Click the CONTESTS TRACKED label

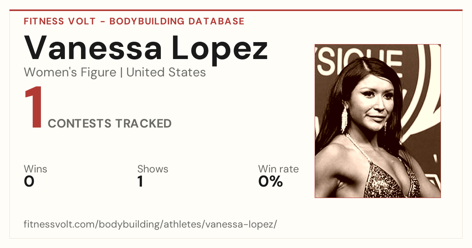click(110, 124)
